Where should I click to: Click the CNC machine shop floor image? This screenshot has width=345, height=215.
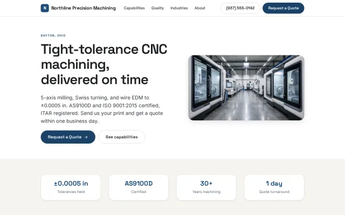pyautogui.click(x=246, y=88)
